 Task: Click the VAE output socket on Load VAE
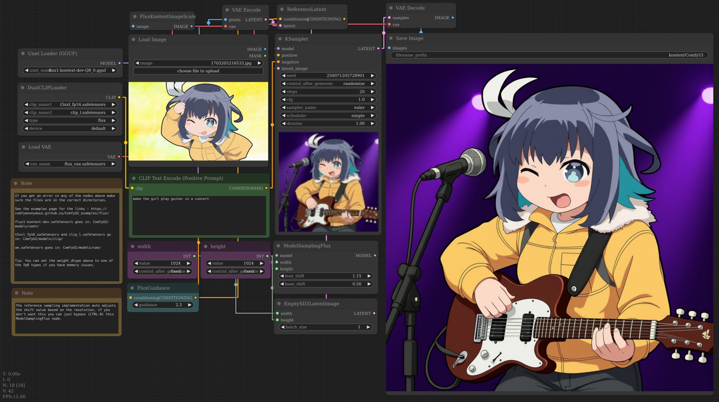119,157
